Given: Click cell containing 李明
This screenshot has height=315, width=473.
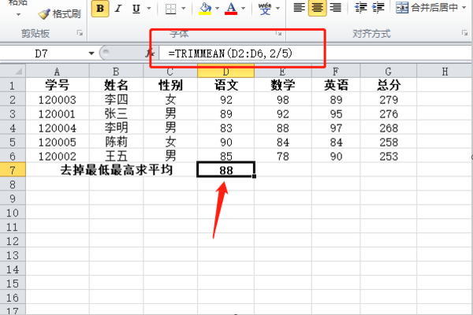Looking at the screenshot, I should tap(116, 128).
